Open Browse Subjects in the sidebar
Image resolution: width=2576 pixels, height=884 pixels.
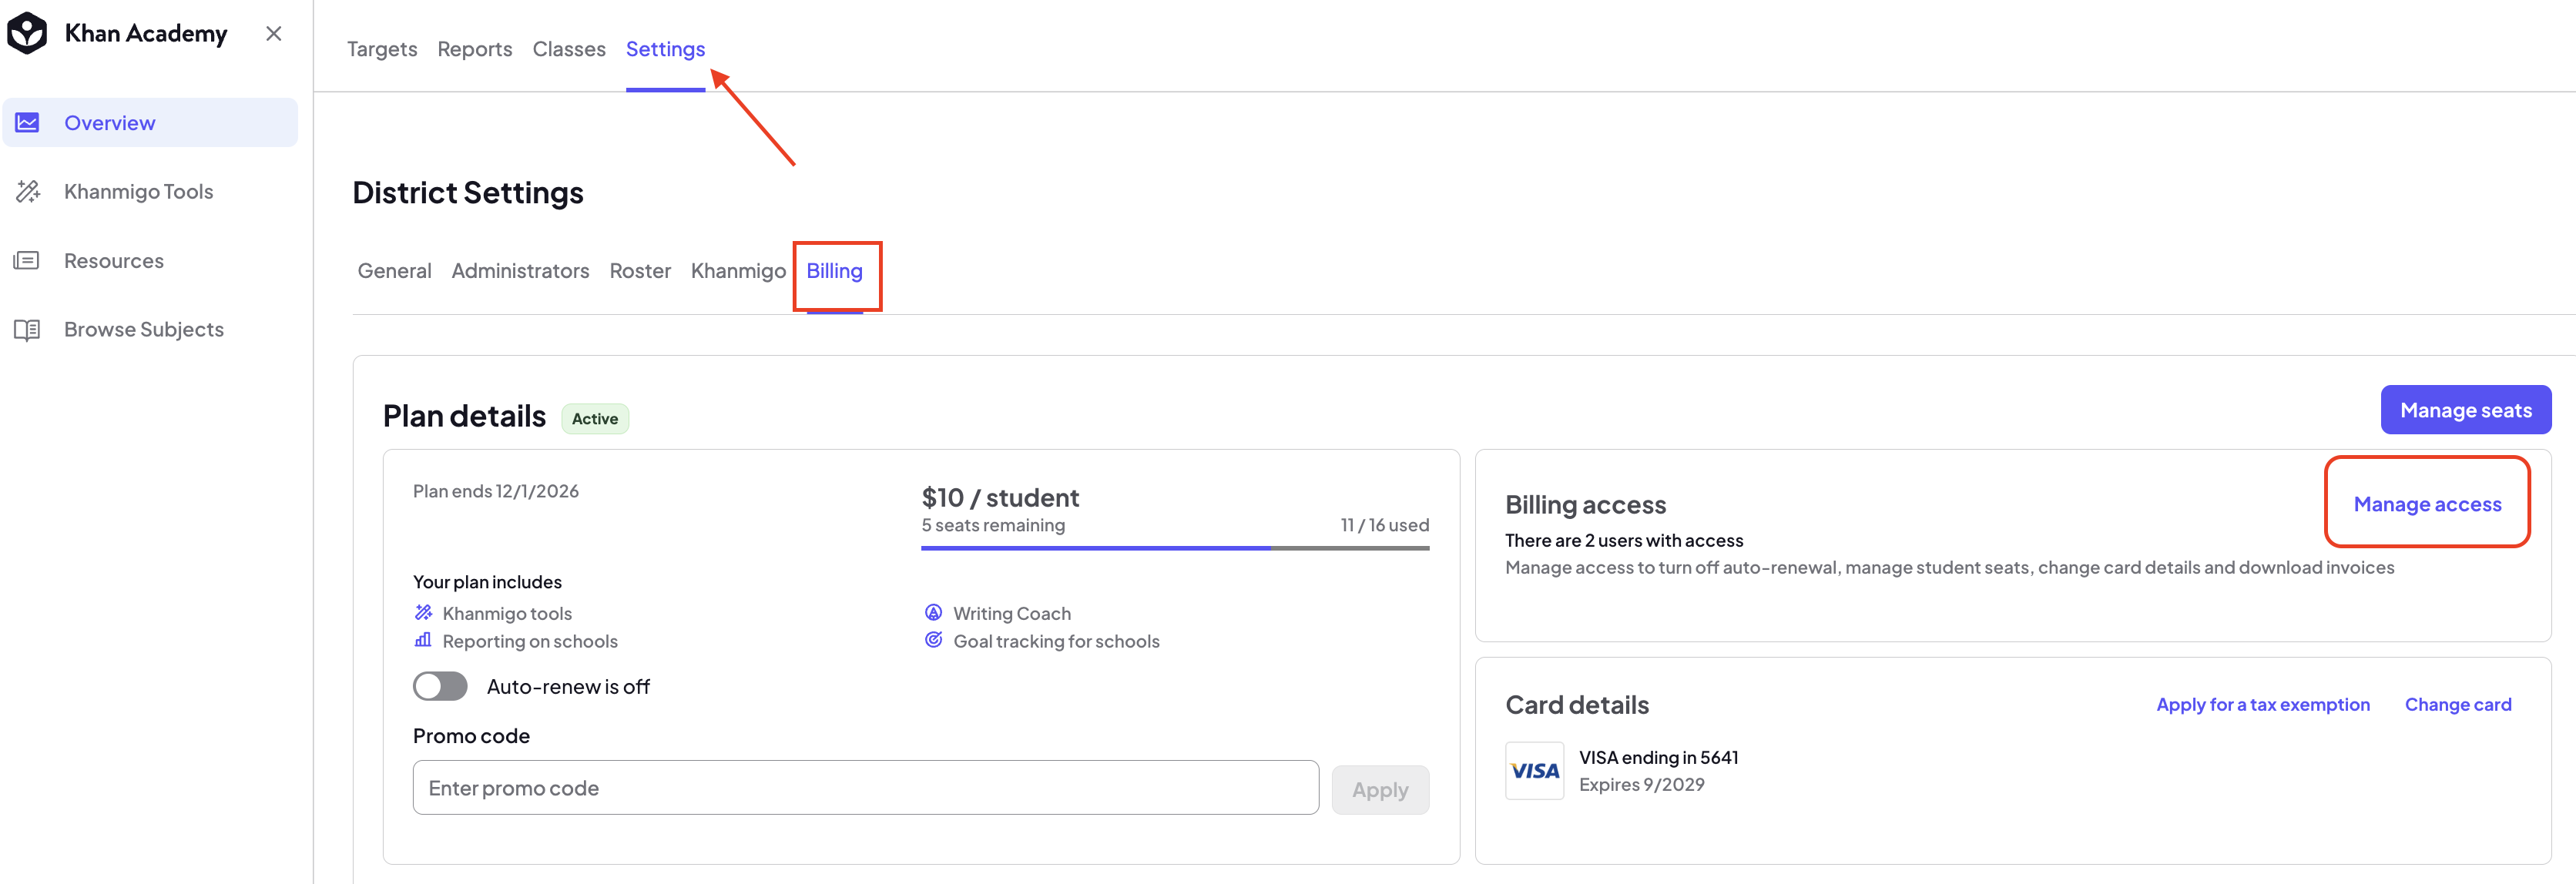(144, 330)
